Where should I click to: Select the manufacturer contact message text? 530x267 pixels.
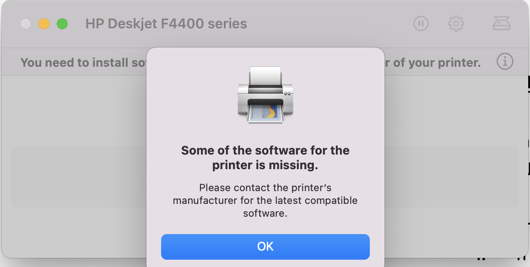(x=265, y=200)
